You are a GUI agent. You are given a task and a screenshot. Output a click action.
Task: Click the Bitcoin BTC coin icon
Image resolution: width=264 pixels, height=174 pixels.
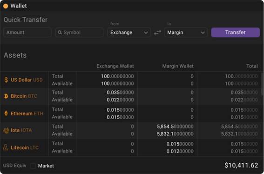(6, 96)
